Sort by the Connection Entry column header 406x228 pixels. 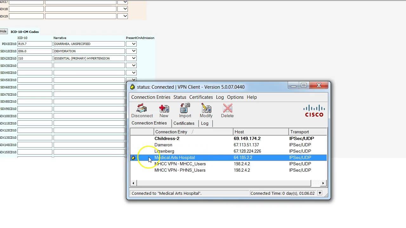[x=193, y=132]
